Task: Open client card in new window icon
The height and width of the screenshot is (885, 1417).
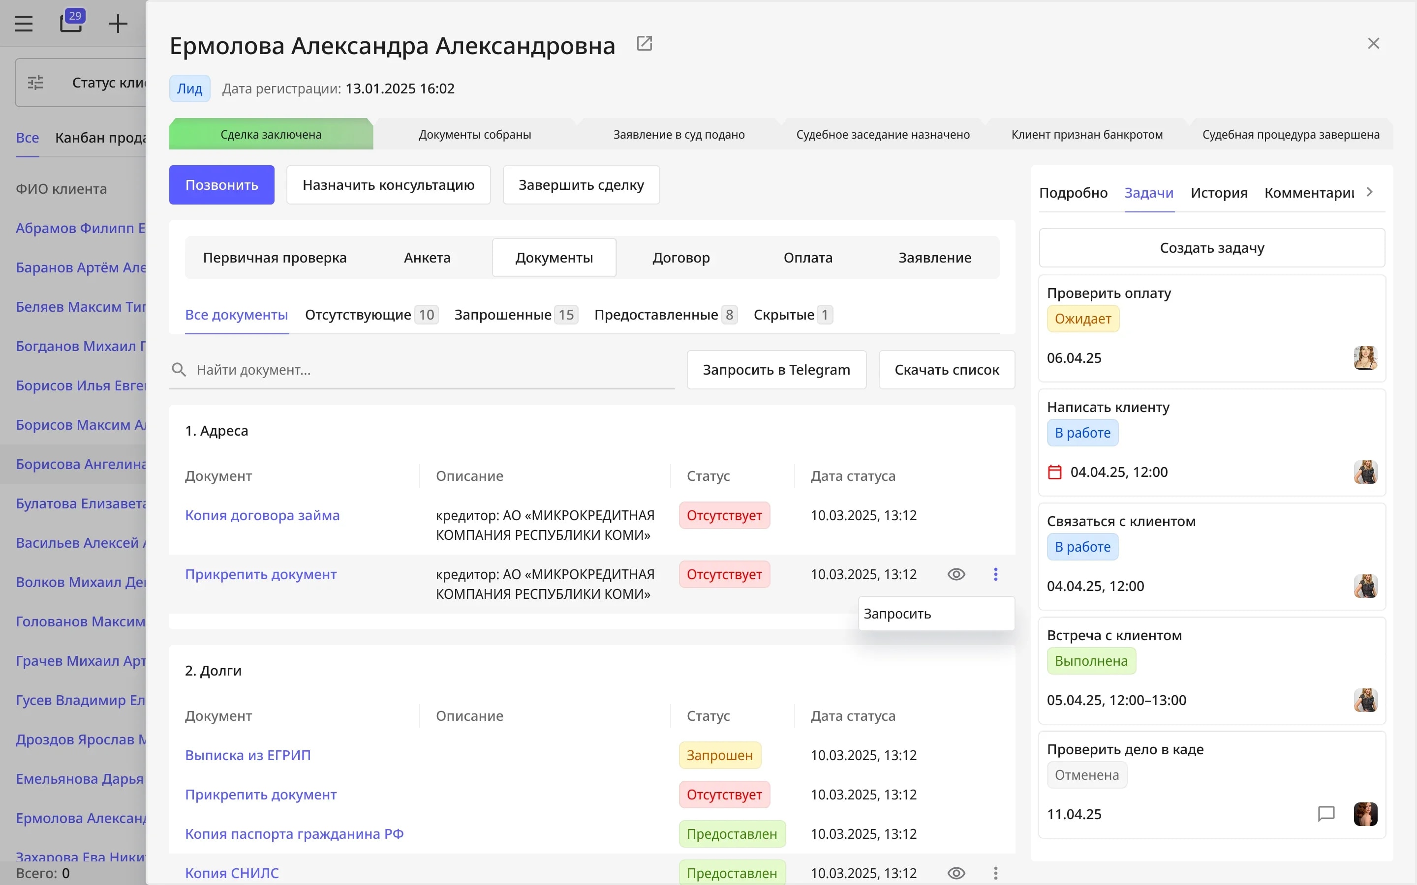Action: [644, 44]
